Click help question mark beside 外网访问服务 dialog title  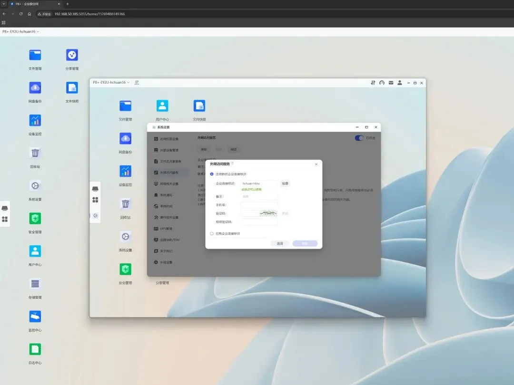232,164
